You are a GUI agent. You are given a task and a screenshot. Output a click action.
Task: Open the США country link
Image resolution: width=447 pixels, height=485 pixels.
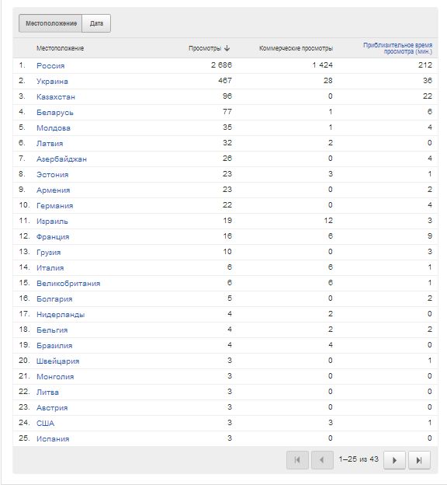click(46, 423)
